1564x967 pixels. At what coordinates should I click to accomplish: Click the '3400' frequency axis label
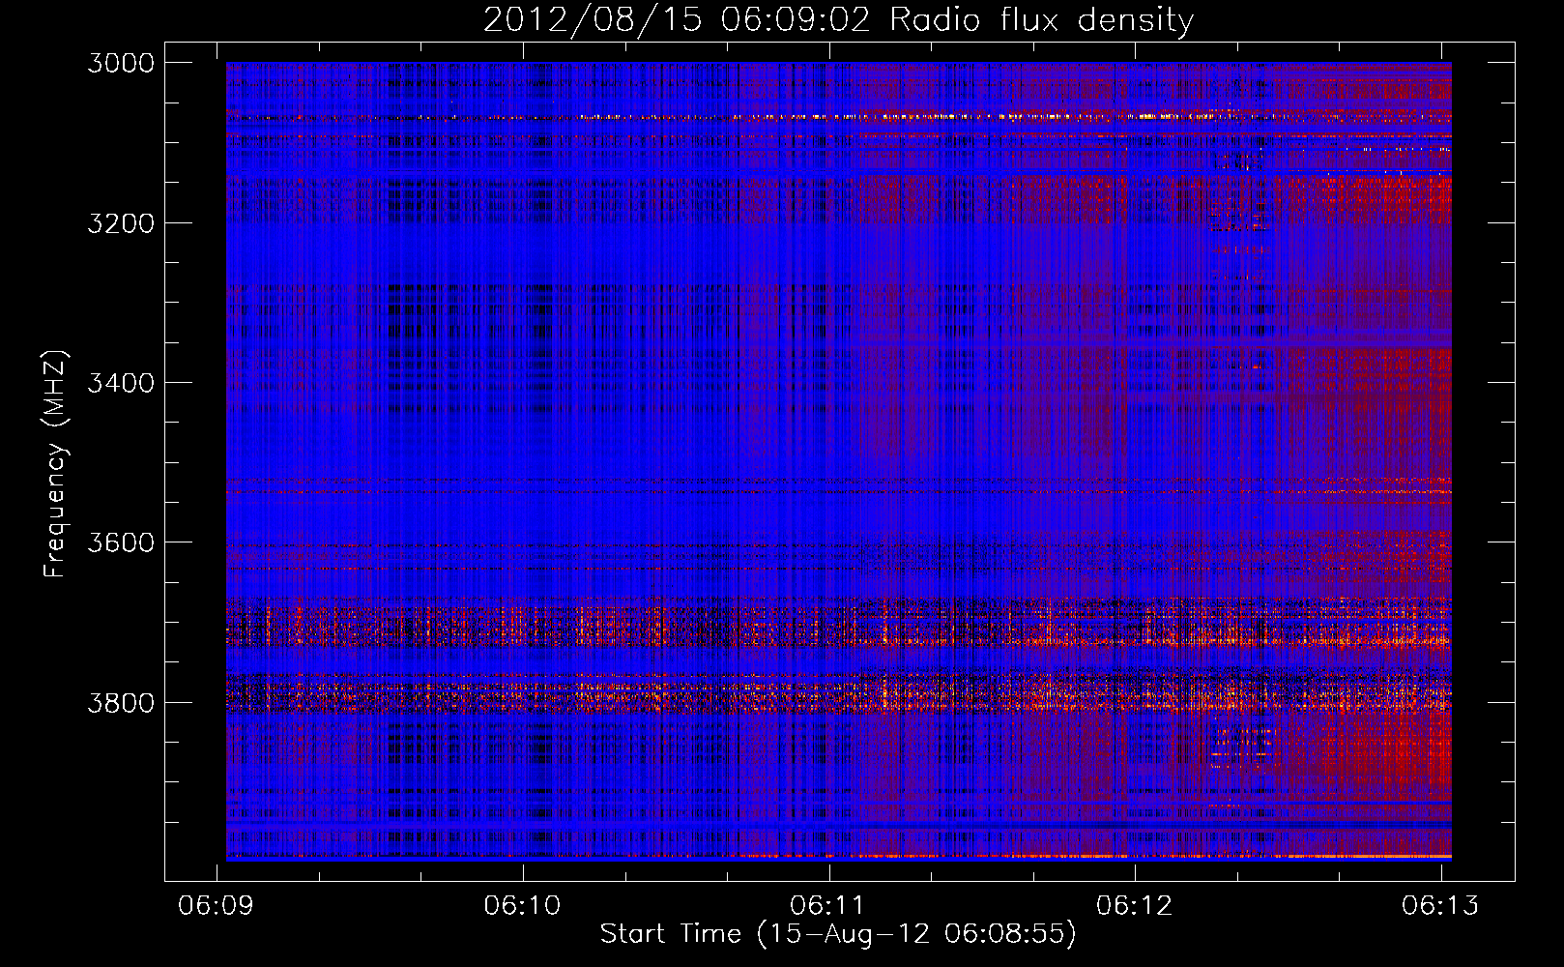click(121, 383)
